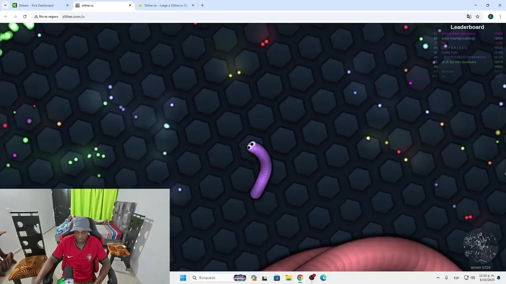506x284 pixels.
Task: Close the 'Slither.io - Juega' tab
Action: pos(193,6)
